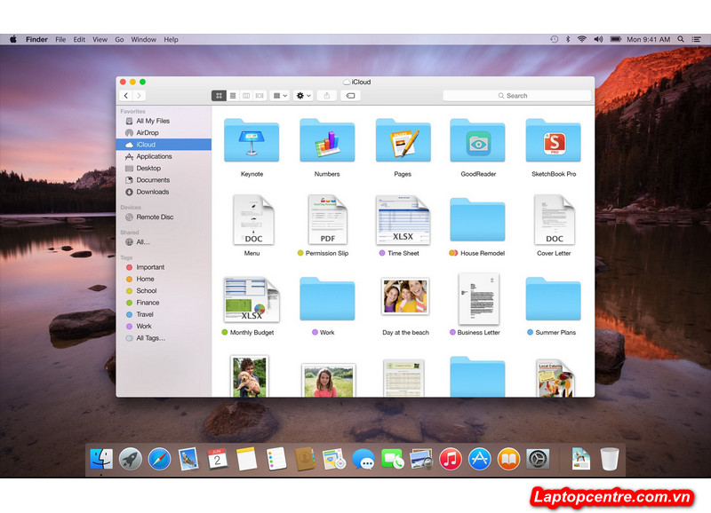Open the Trash in the Dock
The width and height of the screenshot is (711, 513).
pyautogui.click(x=610, y=459)
